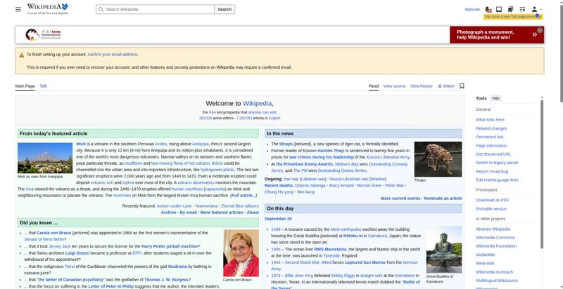Click the Wiki Loves Monuments logo
This screenshot has width=563, height=289.
[43, 34]
